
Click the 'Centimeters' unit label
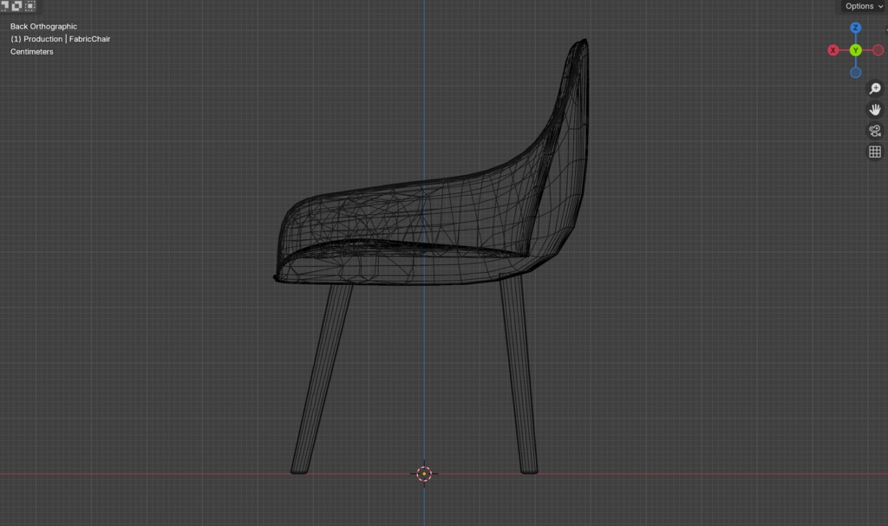(x=32, y=51)
